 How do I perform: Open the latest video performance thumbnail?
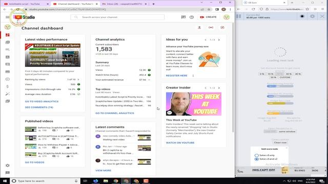pyautogui.click(x=52, y=55)
